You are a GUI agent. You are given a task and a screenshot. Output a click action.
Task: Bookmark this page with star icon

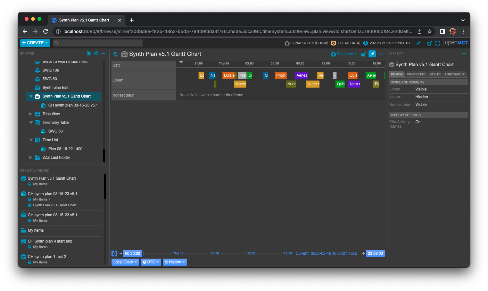(430, 31)
